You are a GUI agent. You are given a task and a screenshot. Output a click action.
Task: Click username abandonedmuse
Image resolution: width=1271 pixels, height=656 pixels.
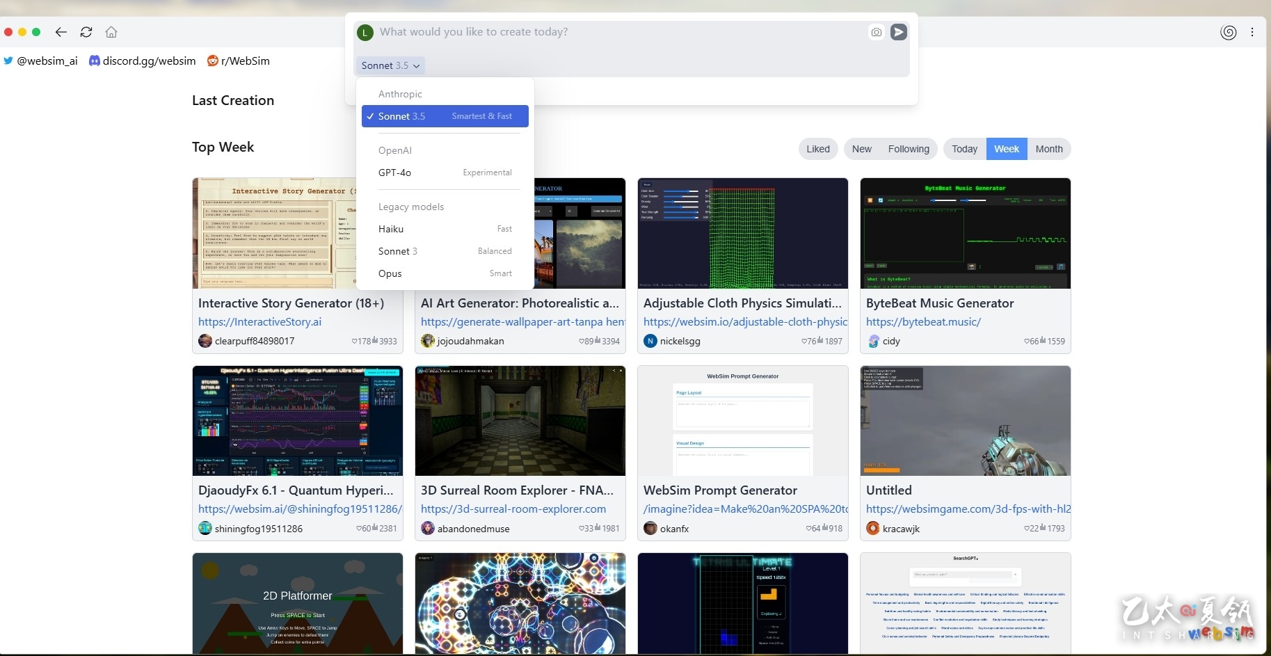[x=473, y=529]
